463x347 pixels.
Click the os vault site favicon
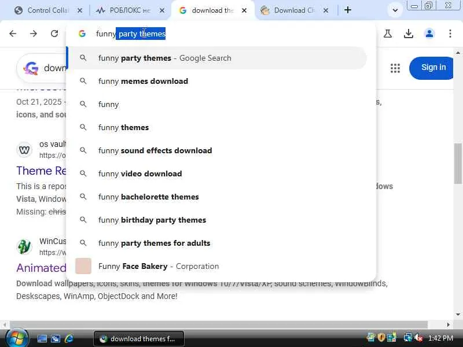click(x=24, y=150)
